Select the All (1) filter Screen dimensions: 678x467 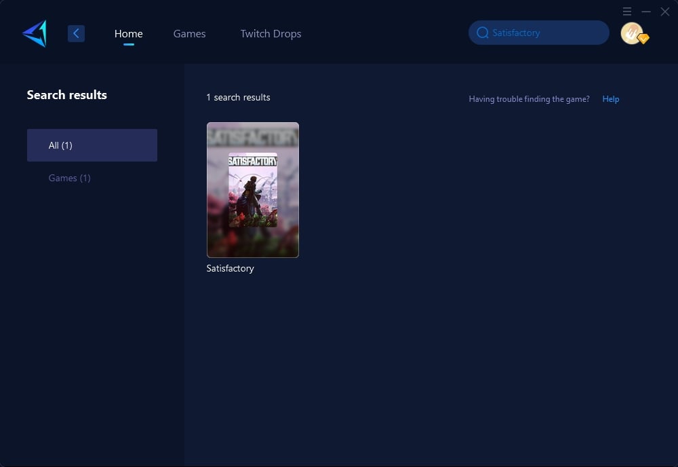92,145
